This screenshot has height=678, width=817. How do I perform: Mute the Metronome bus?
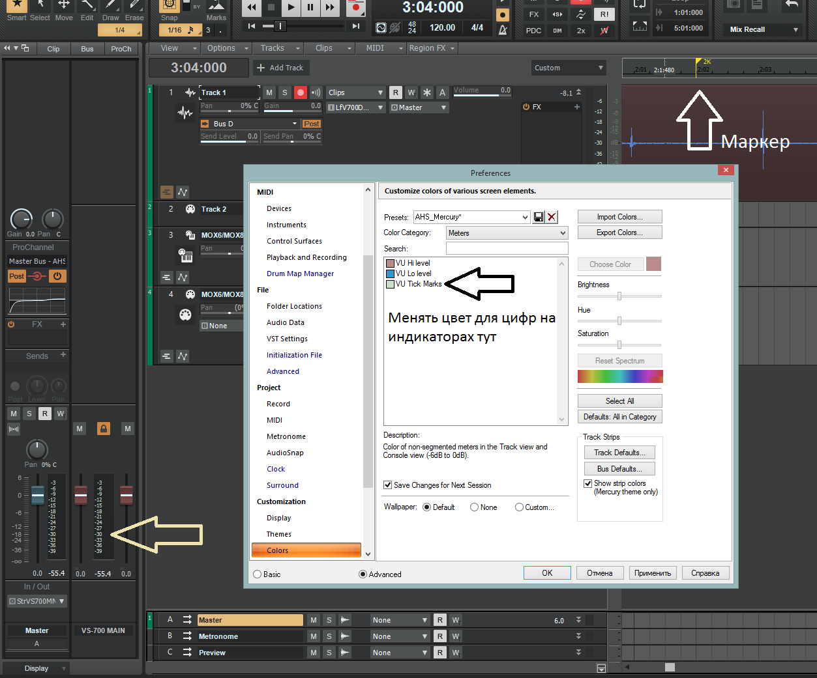click(314, 636)
